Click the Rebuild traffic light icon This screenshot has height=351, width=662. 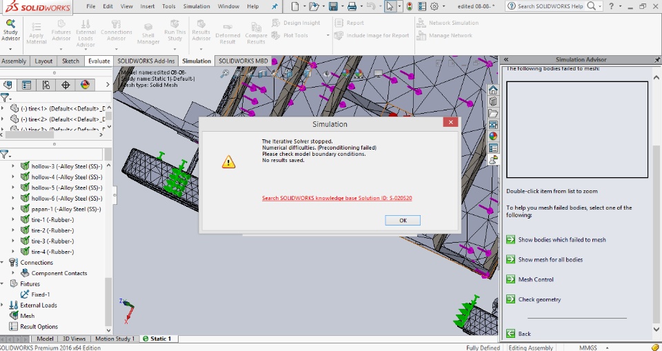click(x=410, y=6)
